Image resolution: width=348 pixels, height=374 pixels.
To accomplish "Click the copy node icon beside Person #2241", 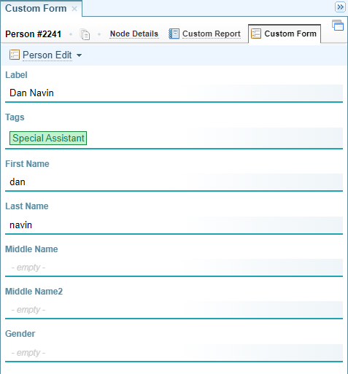I will (85, 34).
